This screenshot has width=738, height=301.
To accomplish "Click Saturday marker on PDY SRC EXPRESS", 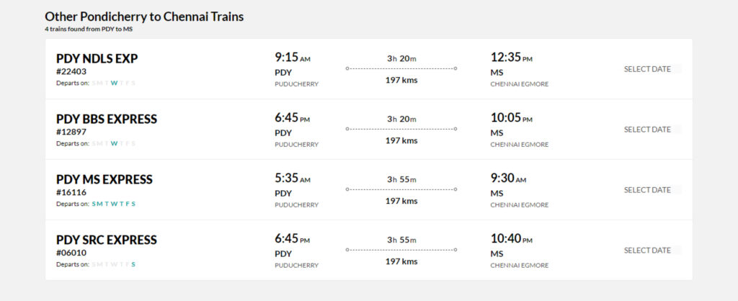I will click(133, 264).
